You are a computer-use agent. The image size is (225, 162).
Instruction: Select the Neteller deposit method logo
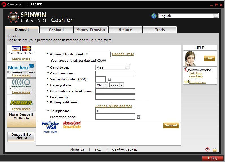coord(21,103)
